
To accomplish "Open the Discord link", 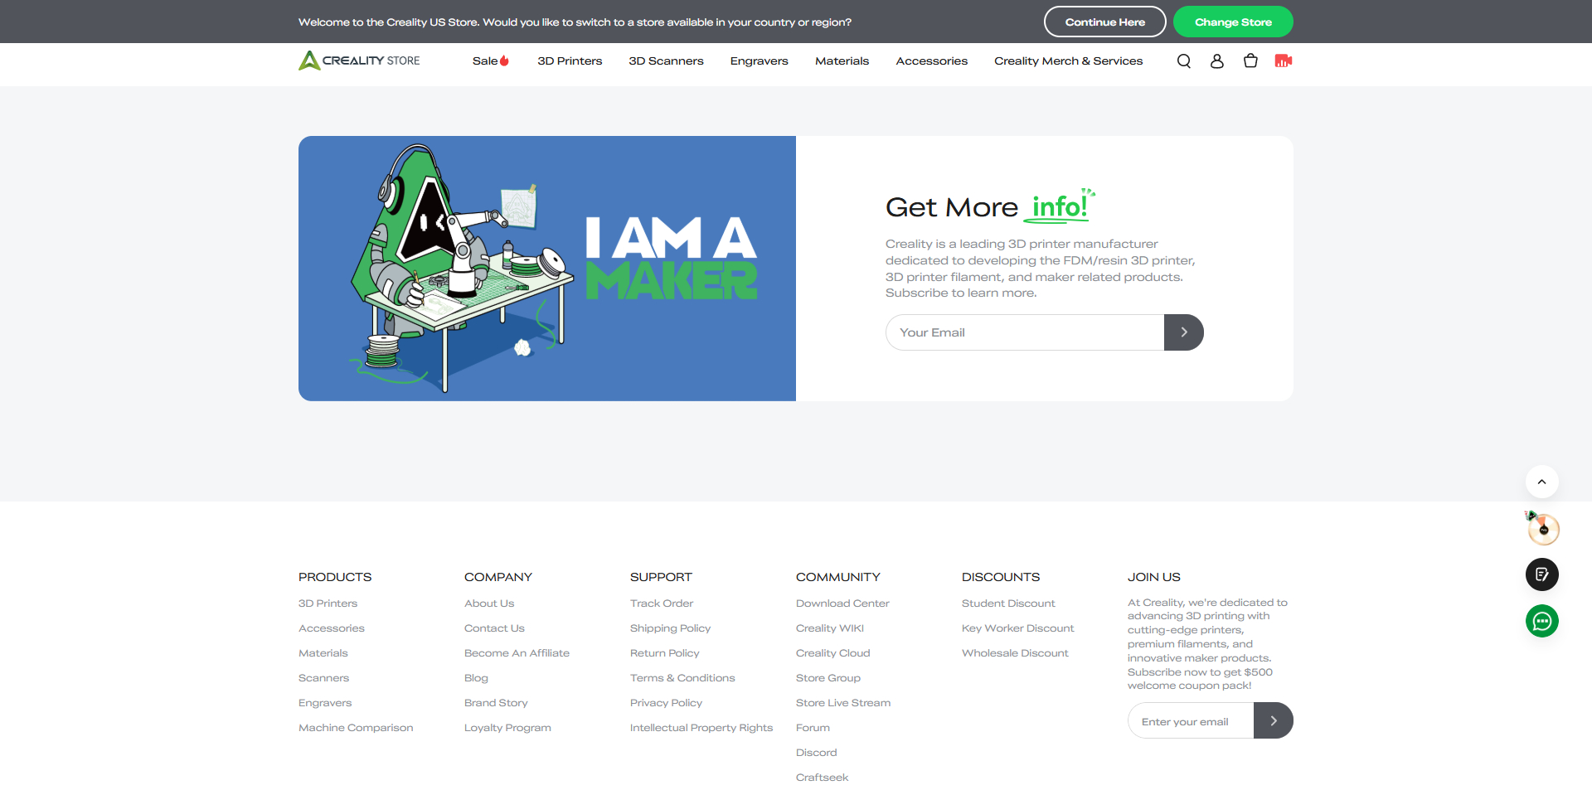I will [x=817, y=753].
